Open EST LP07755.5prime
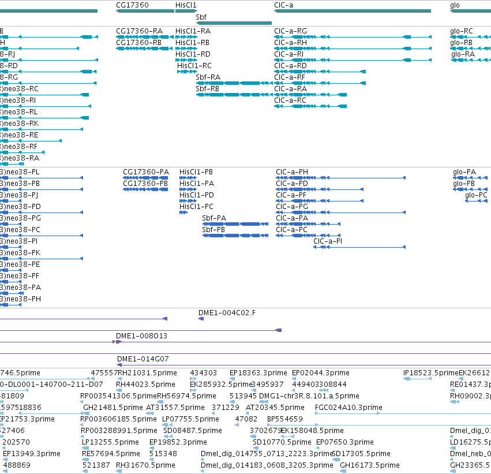491x474 pixels. click(x=190, y=419)
